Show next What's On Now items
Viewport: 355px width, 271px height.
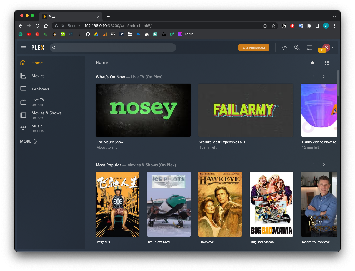tap(324, 76)
